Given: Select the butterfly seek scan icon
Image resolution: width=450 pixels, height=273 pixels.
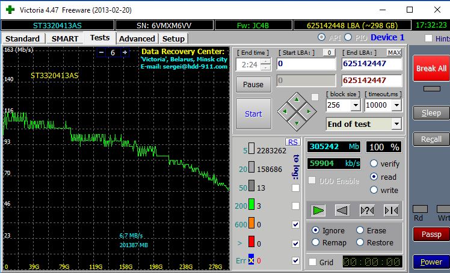Looking at the screenshot, I should click(391, 210).
